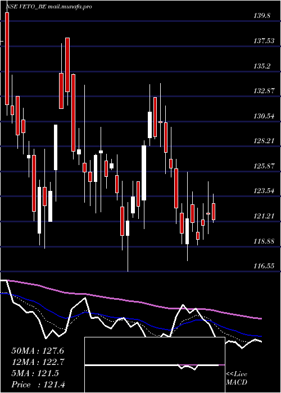
Task: Click the 121.21 price axis label
Action: point(264,216)
